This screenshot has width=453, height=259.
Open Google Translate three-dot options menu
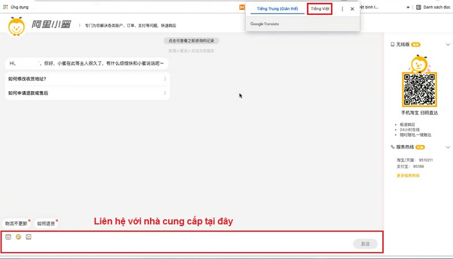342,9
